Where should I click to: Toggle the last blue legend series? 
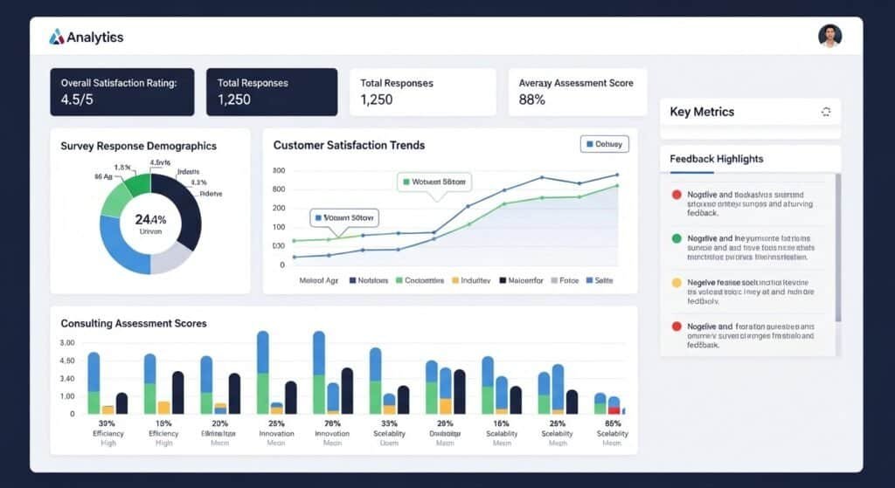click(x=600, y=280)
